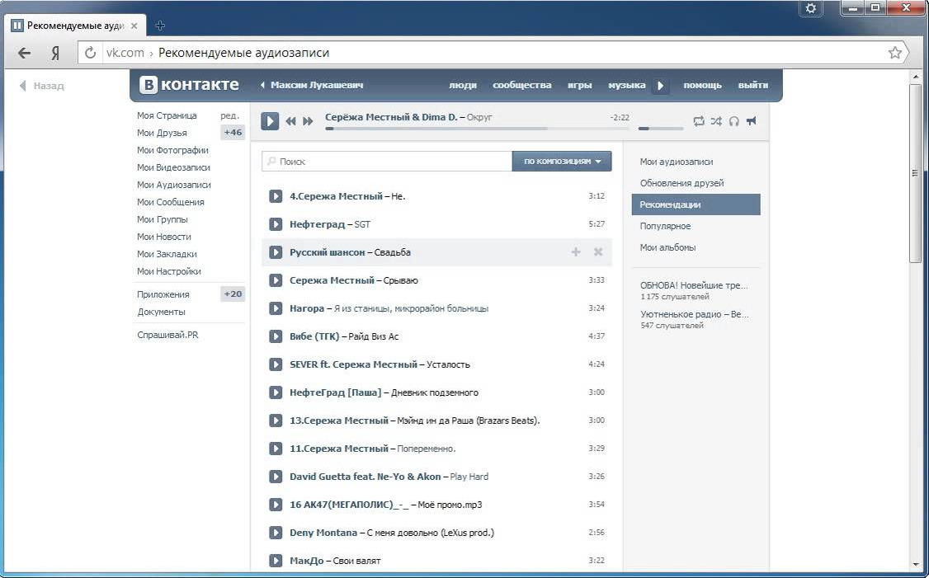Select the Рекомендации section

point(696,204)
